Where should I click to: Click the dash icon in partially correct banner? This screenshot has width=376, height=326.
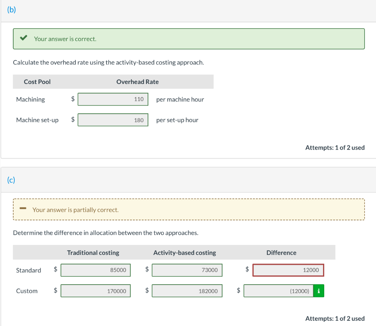click(x=23, y=208)
